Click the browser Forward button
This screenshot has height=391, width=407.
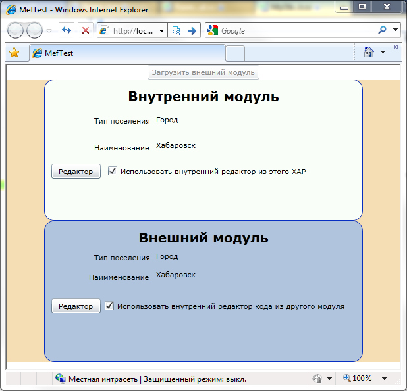(34, 30)
